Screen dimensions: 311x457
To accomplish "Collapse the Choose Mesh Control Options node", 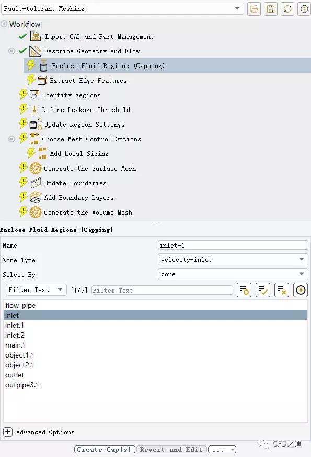I will coord(11,139).
